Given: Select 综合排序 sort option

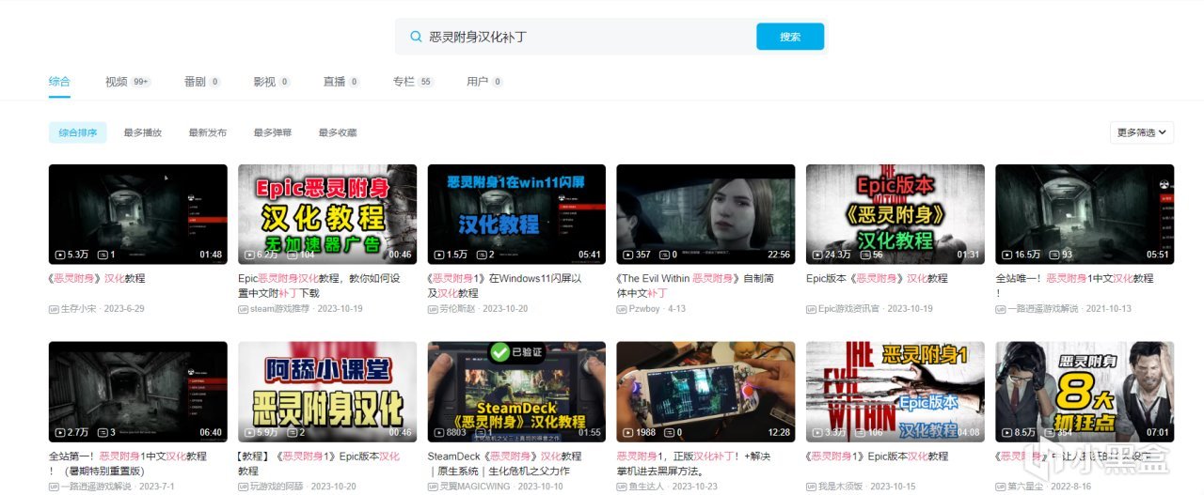Looking at the screenshot, I should click(x=78, y=132).
